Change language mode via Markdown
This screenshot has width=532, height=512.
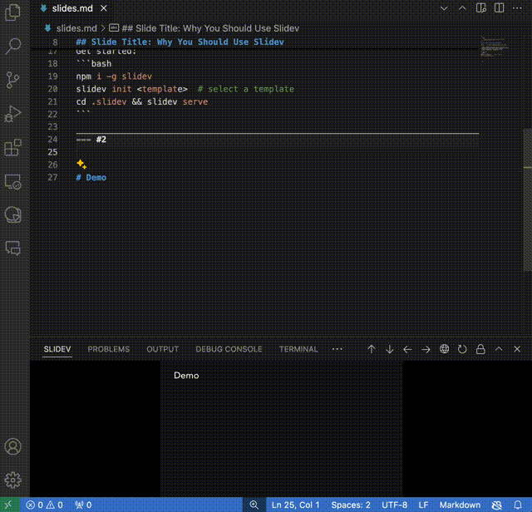[x=460, y=505]
